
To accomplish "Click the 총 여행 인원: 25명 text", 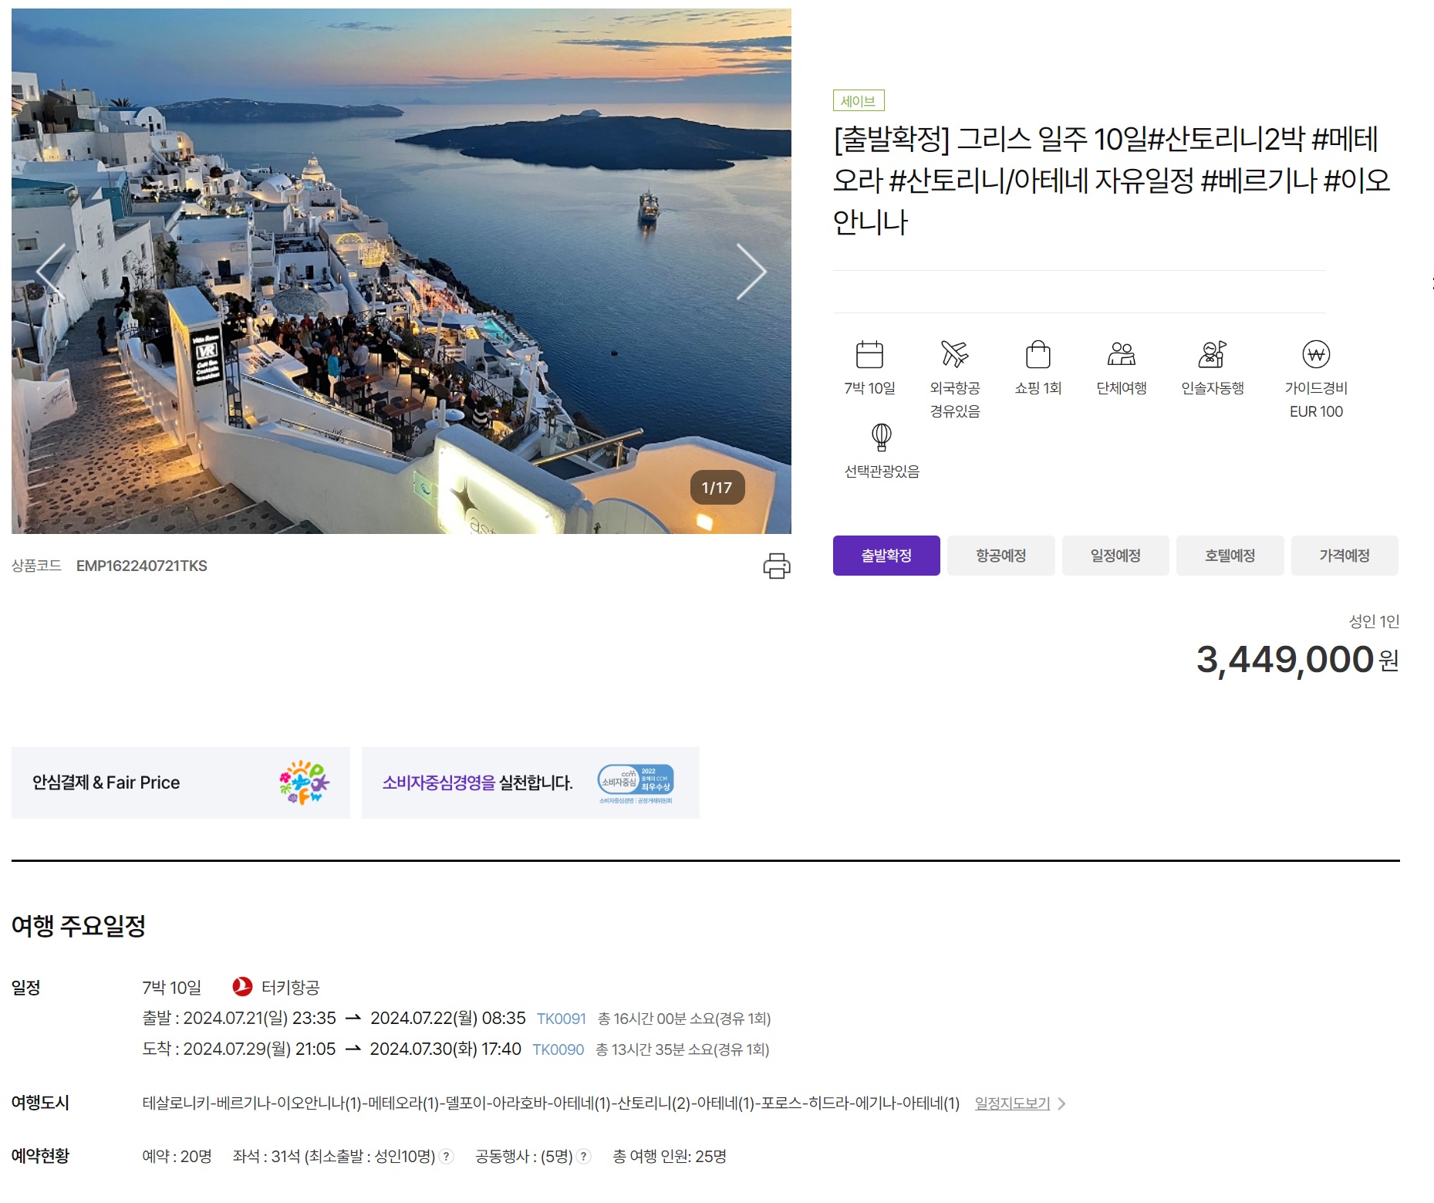I will tap(670, 1157).
